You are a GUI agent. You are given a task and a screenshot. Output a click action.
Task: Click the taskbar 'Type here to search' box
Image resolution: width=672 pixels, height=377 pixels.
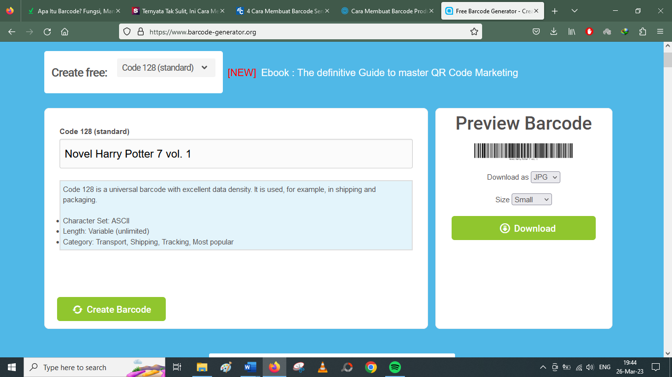[x=94, y=367]
